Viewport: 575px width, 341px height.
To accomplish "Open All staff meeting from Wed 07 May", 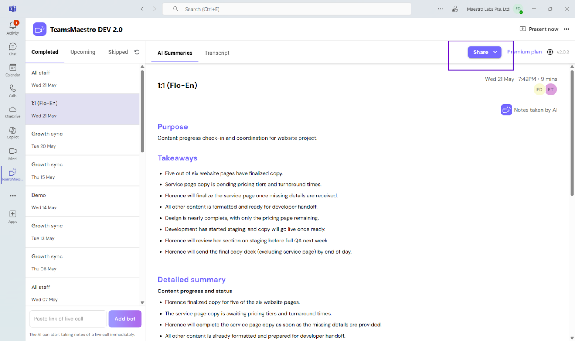I will (x=83, y=293).
